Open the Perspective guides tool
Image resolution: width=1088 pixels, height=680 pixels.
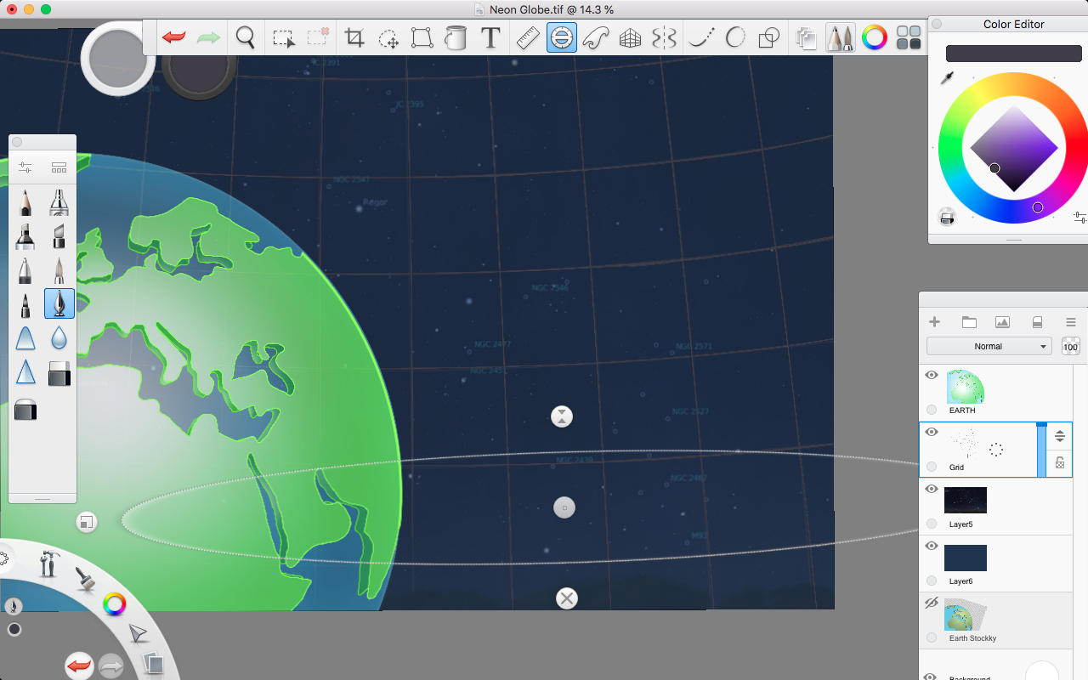pyautogui.click(x=630, y=38)
